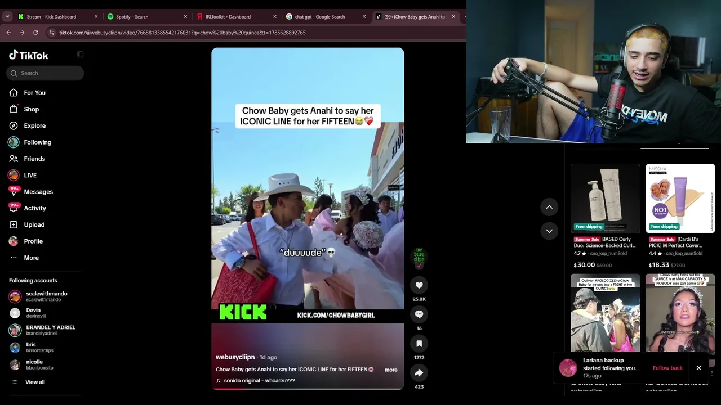This screenshot has height=405, width=721.
Task: Open the Shop bag icon
Action: [x=14, y=109]
